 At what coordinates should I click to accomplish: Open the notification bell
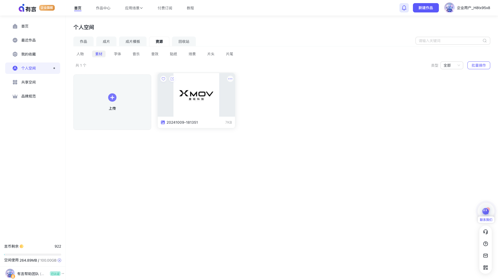pos(404,8)
